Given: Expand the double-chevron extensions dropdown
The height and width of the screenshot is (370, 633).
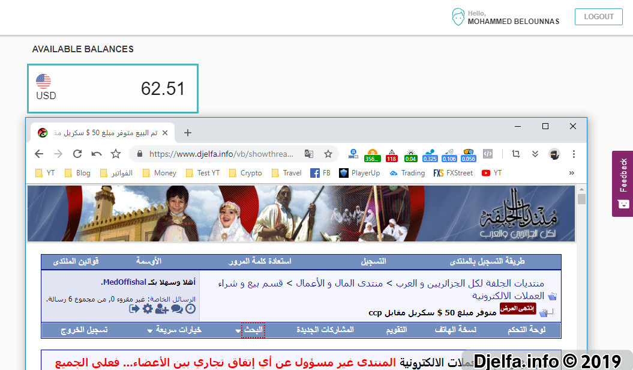Looking at the screenshot, I should click(535, 154).
